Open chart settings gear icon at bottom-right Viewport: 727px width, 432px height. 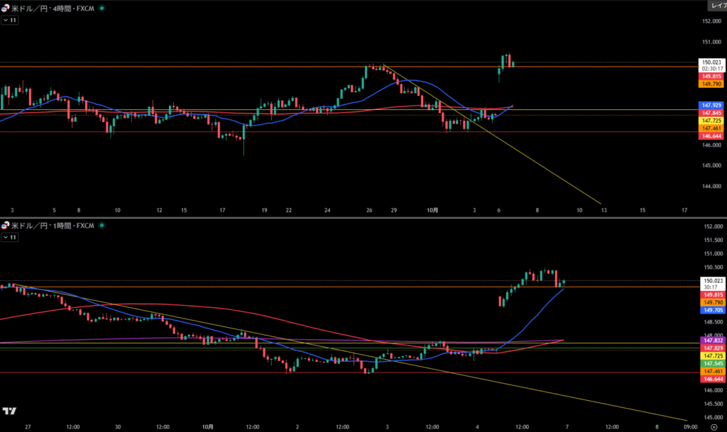pos(713,428)
